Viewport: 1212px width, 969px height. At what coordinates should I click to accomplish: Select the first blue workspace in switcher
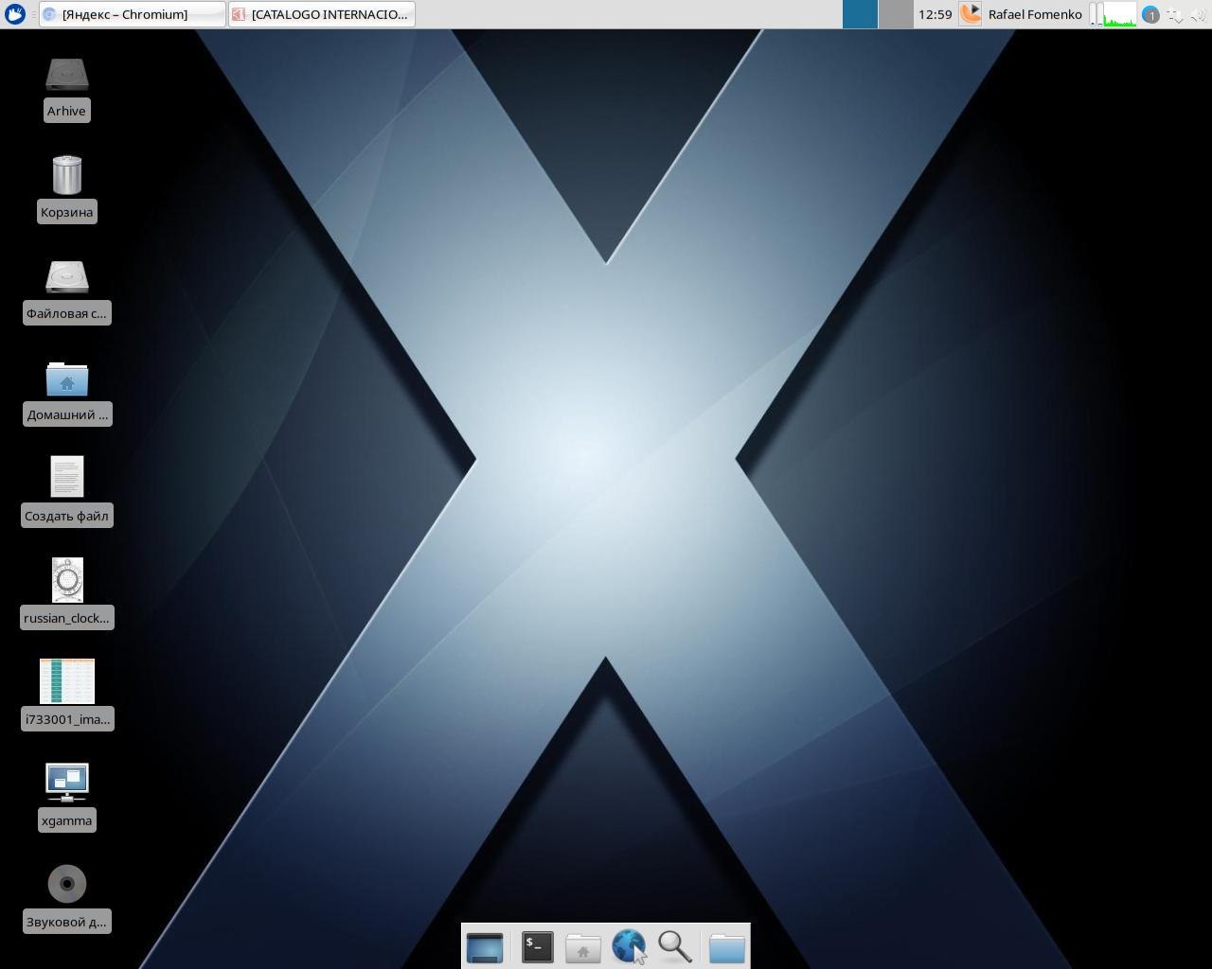860,14
